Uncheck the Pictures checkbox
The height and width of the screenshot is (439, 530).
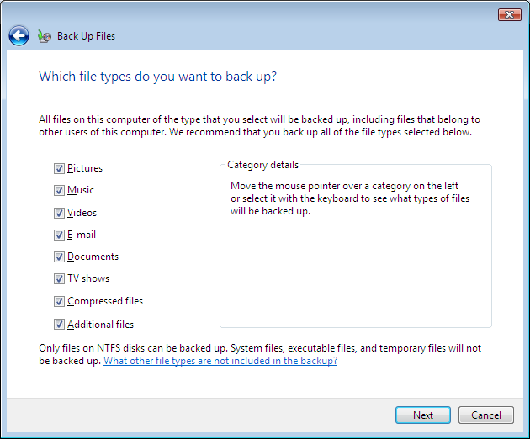click(59, 168)
